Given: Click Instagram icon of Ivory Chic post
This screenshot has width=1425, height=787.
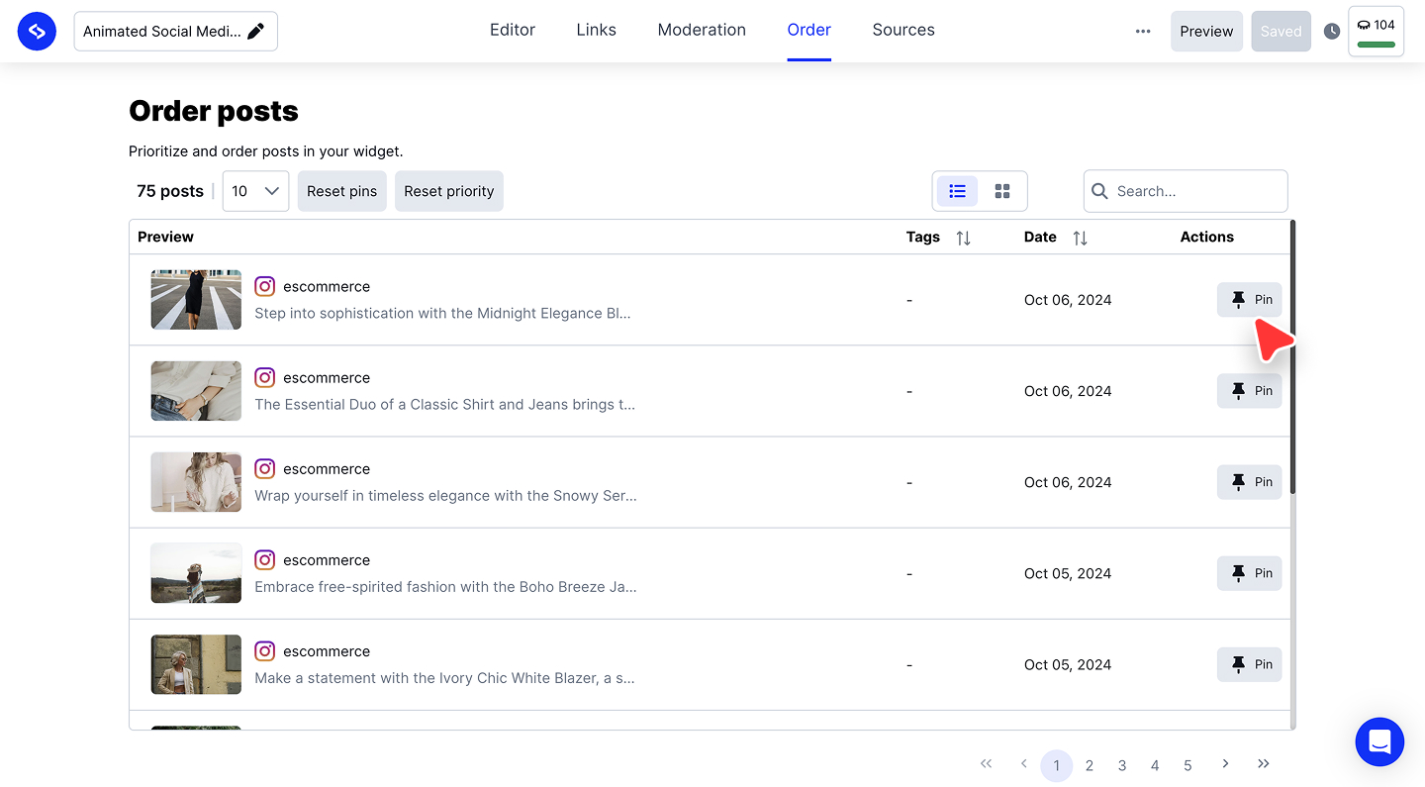Looking at the screenshot, I should 264,650.
